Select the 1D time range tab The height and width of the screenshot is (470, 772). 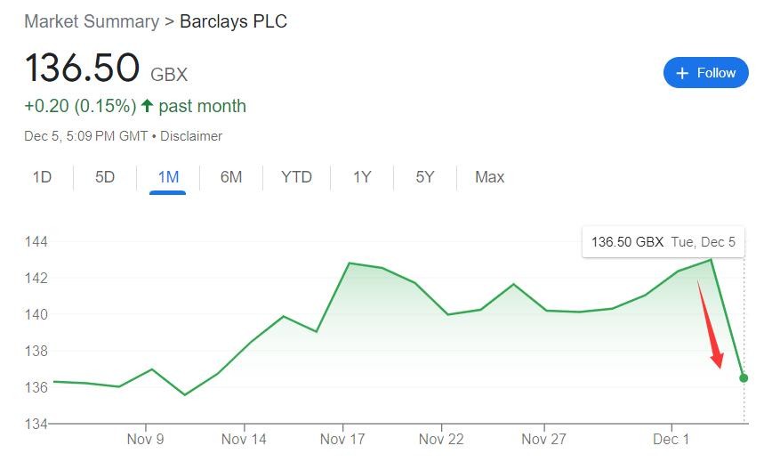42,177
